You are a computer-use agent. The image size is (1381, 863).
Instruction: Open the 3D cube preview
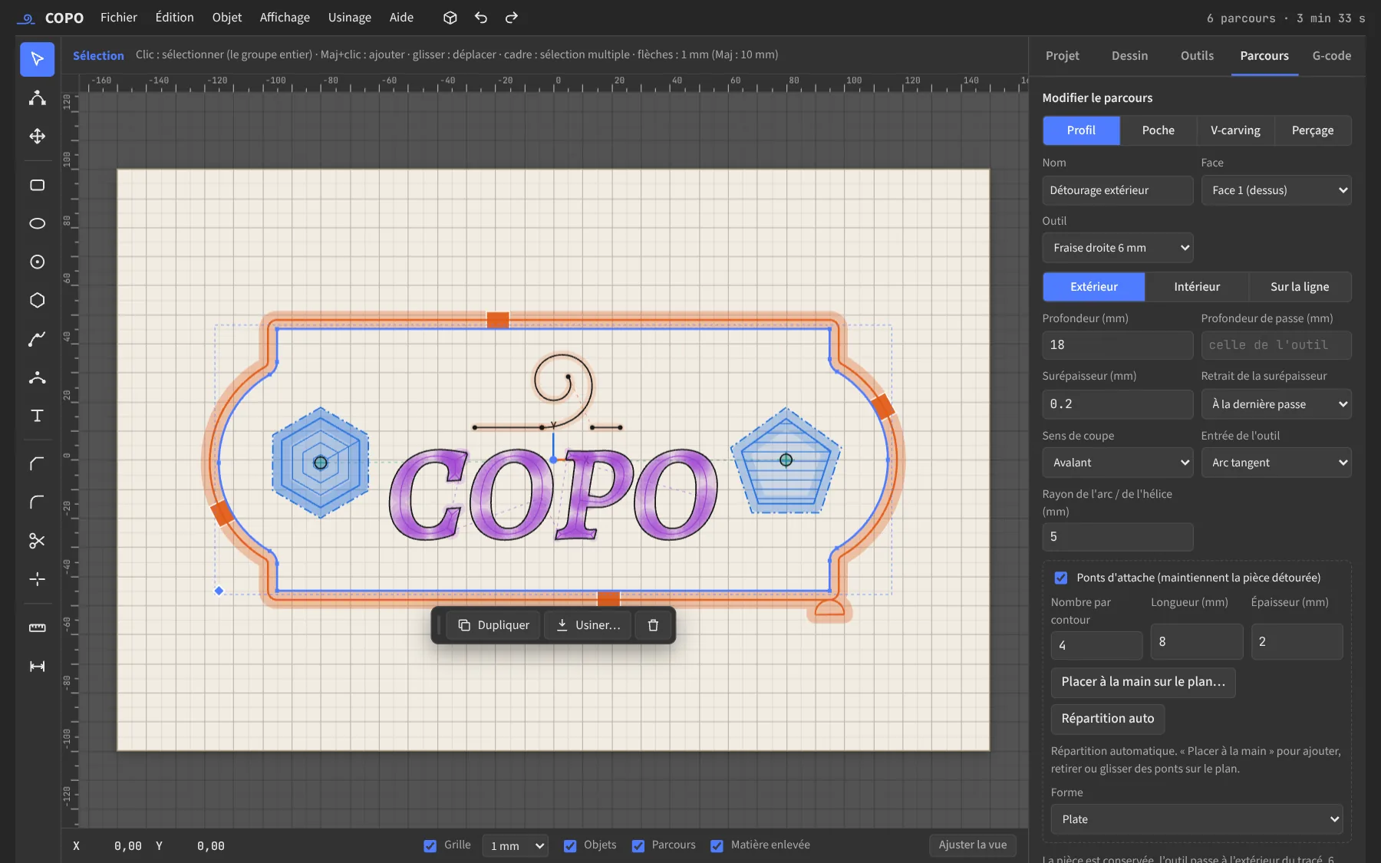[450, 18]
